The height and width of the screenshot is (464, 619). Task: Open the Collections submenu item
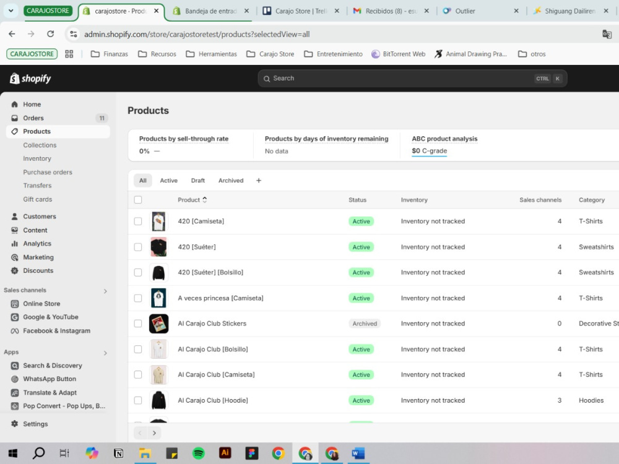[40, 145]
